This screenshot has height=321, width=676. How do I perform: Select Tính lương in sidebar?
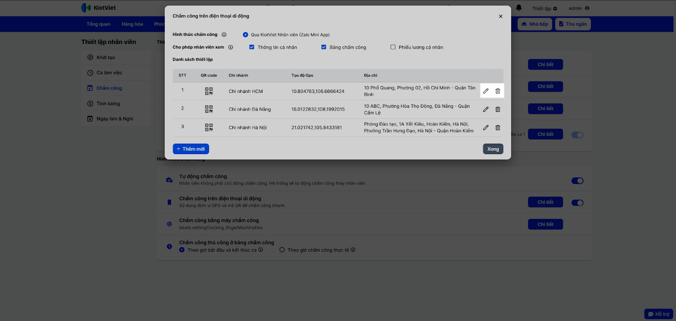click(x=108, y=103)
